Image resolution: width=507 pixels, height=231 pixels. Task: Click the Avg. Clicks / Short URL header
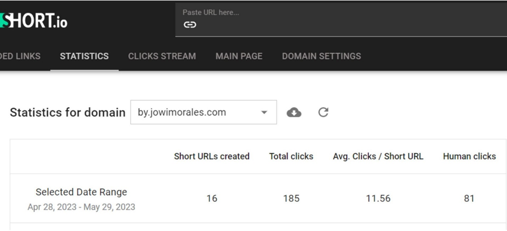(x=378, y=156)
